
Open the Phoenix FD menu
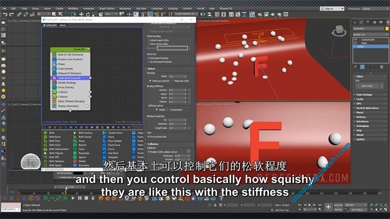(226, 8)
